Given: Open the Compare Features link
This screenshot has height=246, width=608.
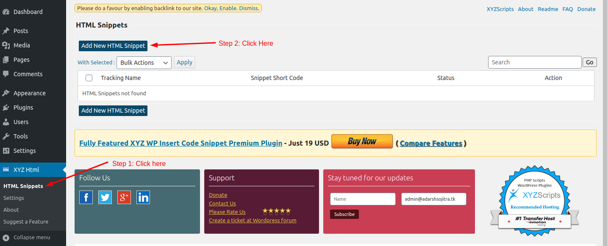Looking at the screenshot, I should 431,143.
